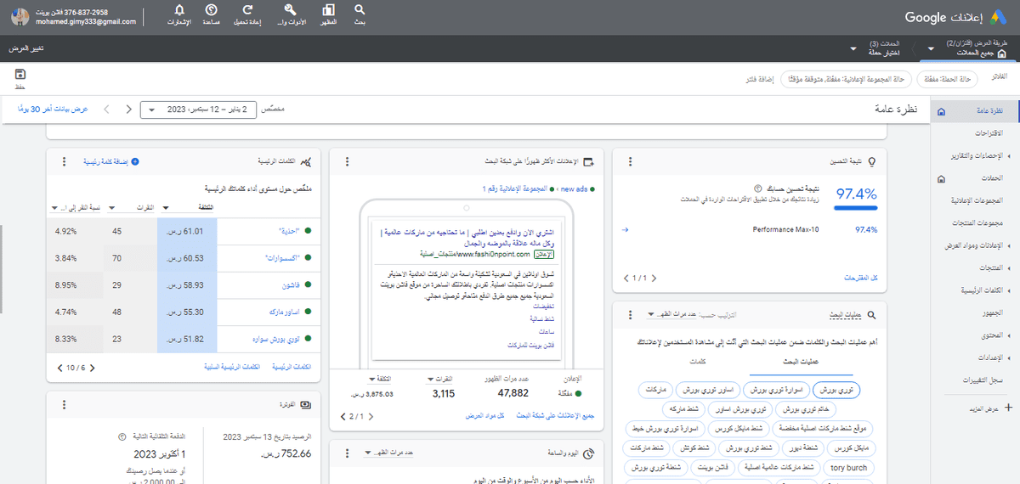The image size is (1020, 484).
Task: Click the Save floppy disk icon
Action: pos(20,76)
